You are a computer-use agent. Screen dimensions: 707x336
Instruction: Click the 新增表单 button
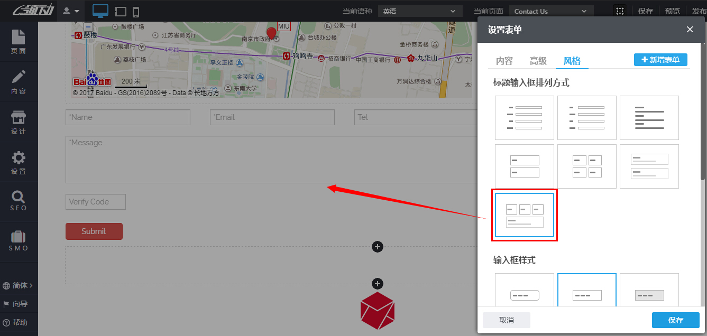[660, 60]
